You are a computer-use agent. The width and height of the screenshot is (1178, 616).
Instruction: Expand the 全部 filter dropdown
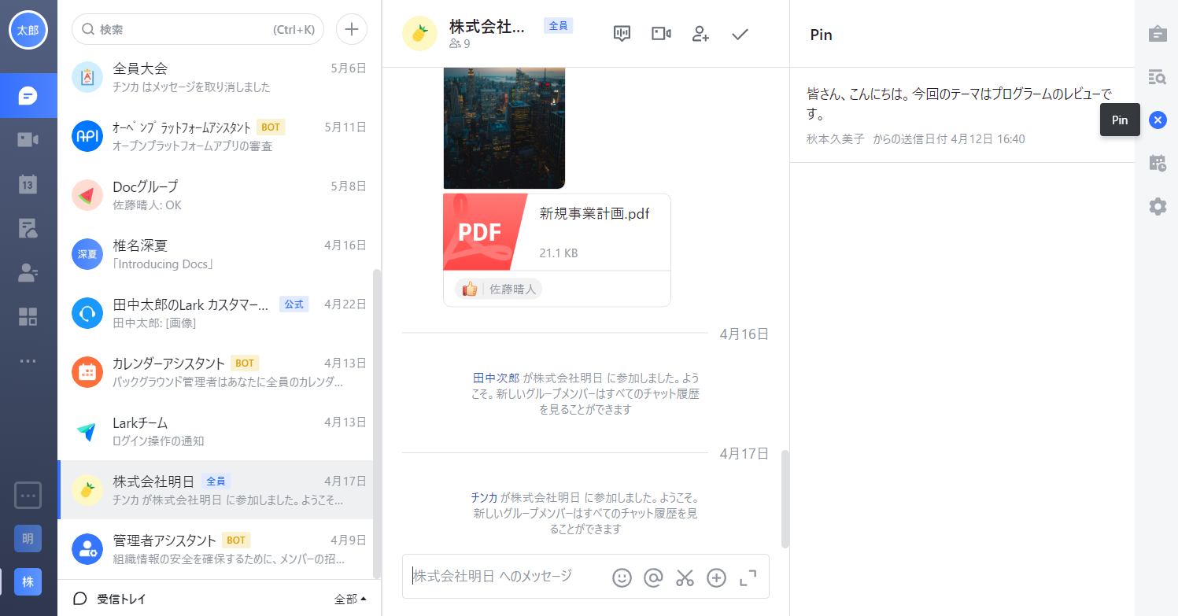[x=350, y=599]
